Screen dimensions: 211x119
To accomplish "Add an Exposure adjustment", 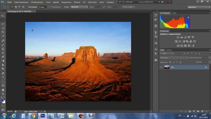I will (x=189, y=37).
